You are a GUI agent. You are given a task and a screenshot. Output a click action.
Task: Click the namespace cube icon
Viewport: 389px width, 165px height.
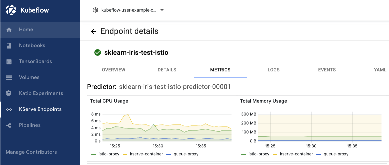[96, 10]
